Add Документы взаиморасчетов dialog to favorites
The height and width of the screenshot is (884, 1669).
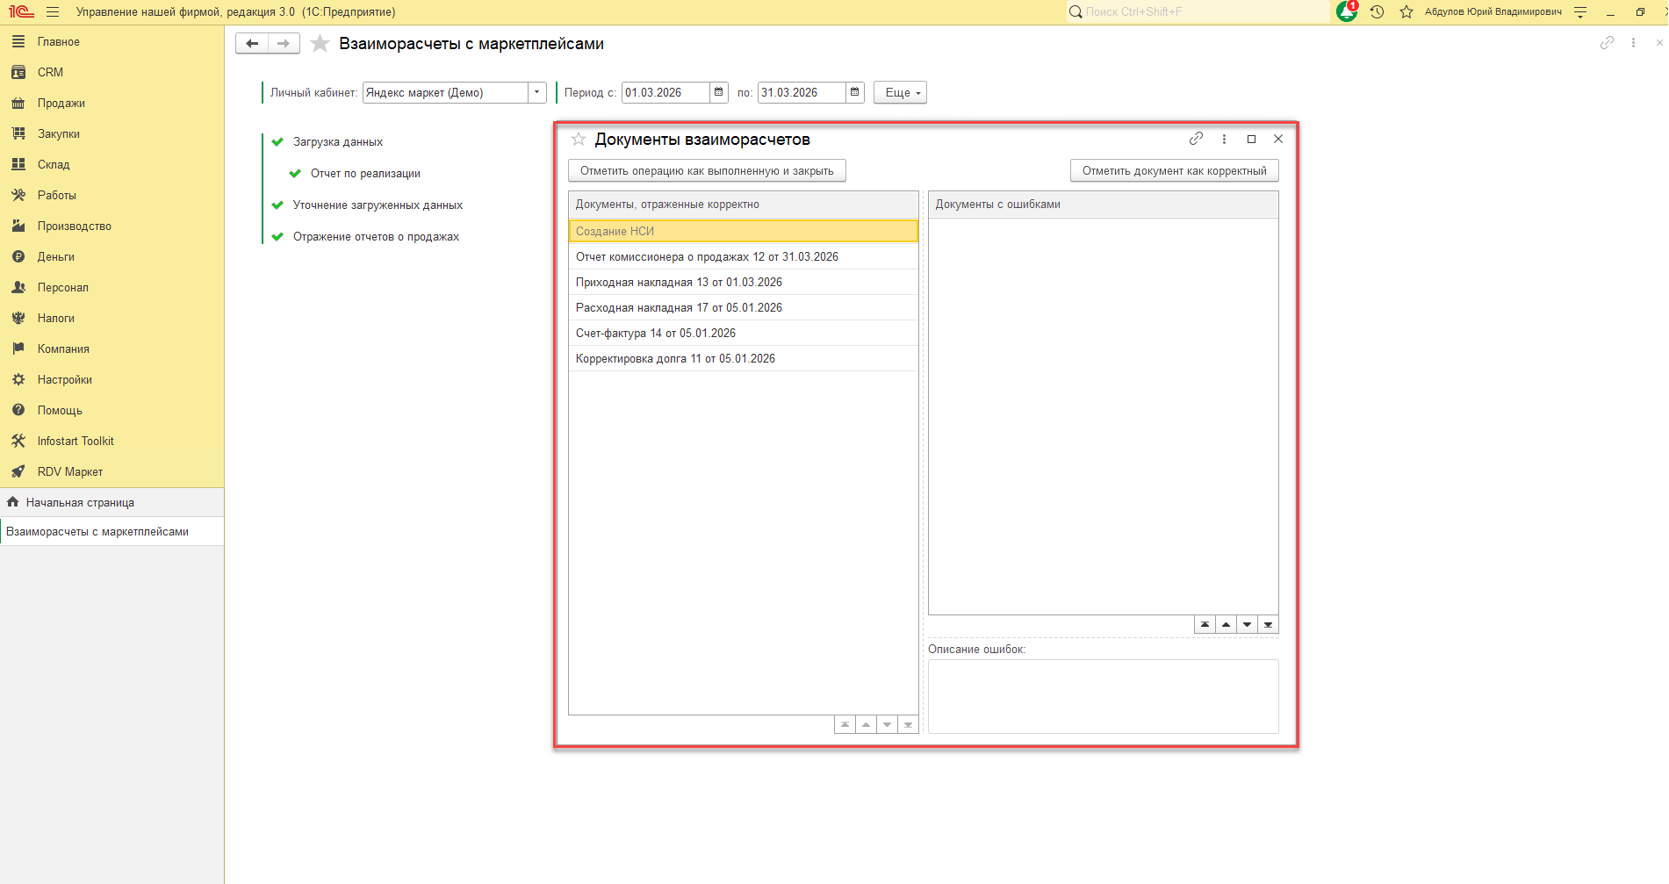tap(579, 140)
